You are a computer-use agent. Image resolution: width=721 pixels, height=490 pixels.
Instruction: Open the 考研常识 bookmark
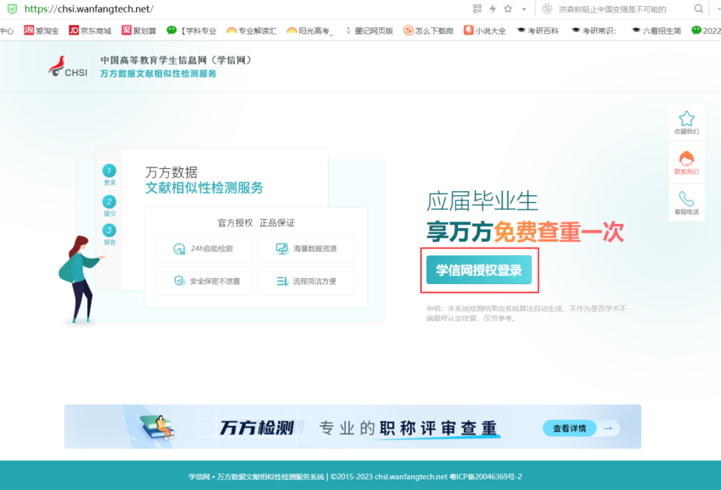pyautogui.click(x=593, y=31)
